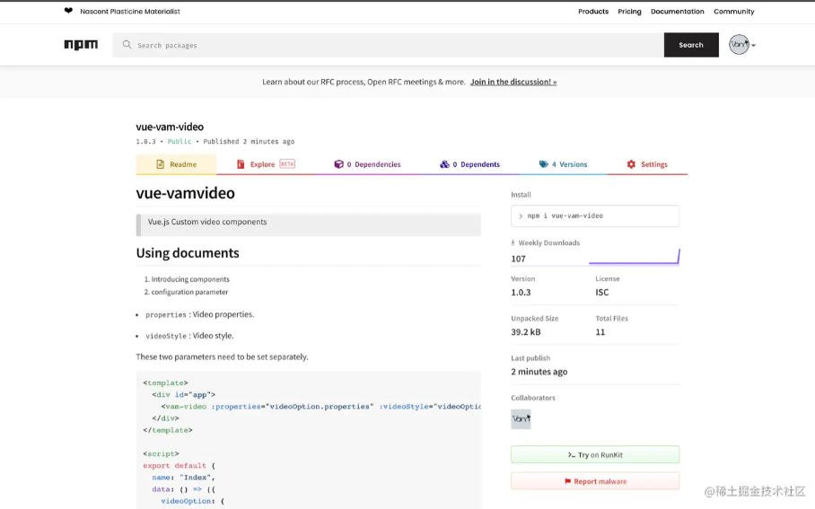The width and height of the screenshot is (815, 509).
Task: Click the Dependents boxes icon
Action: click(x=444, y=164)
